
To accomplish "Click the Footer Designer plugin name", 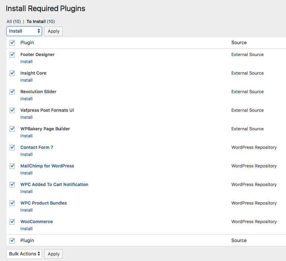I will coord(38,55).
